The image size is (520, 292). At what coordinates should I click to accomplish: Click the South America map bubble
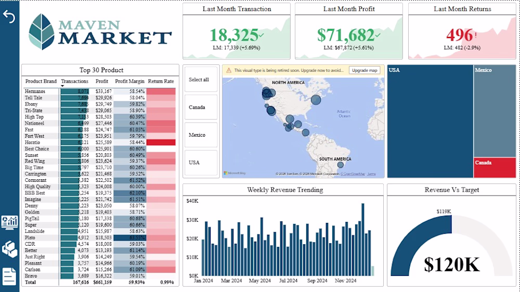[340, 165]
